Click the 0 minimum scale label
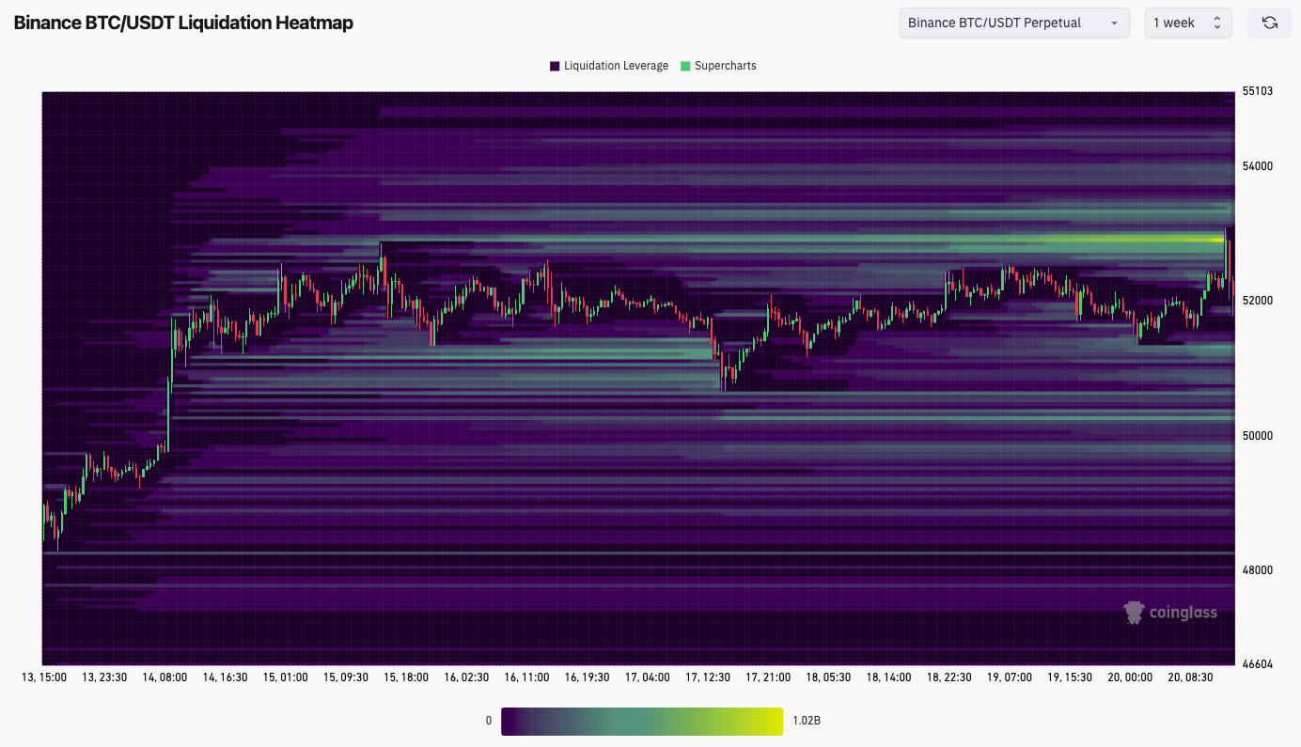Screen dimensions: 1301x747 (x=489, y=721)
